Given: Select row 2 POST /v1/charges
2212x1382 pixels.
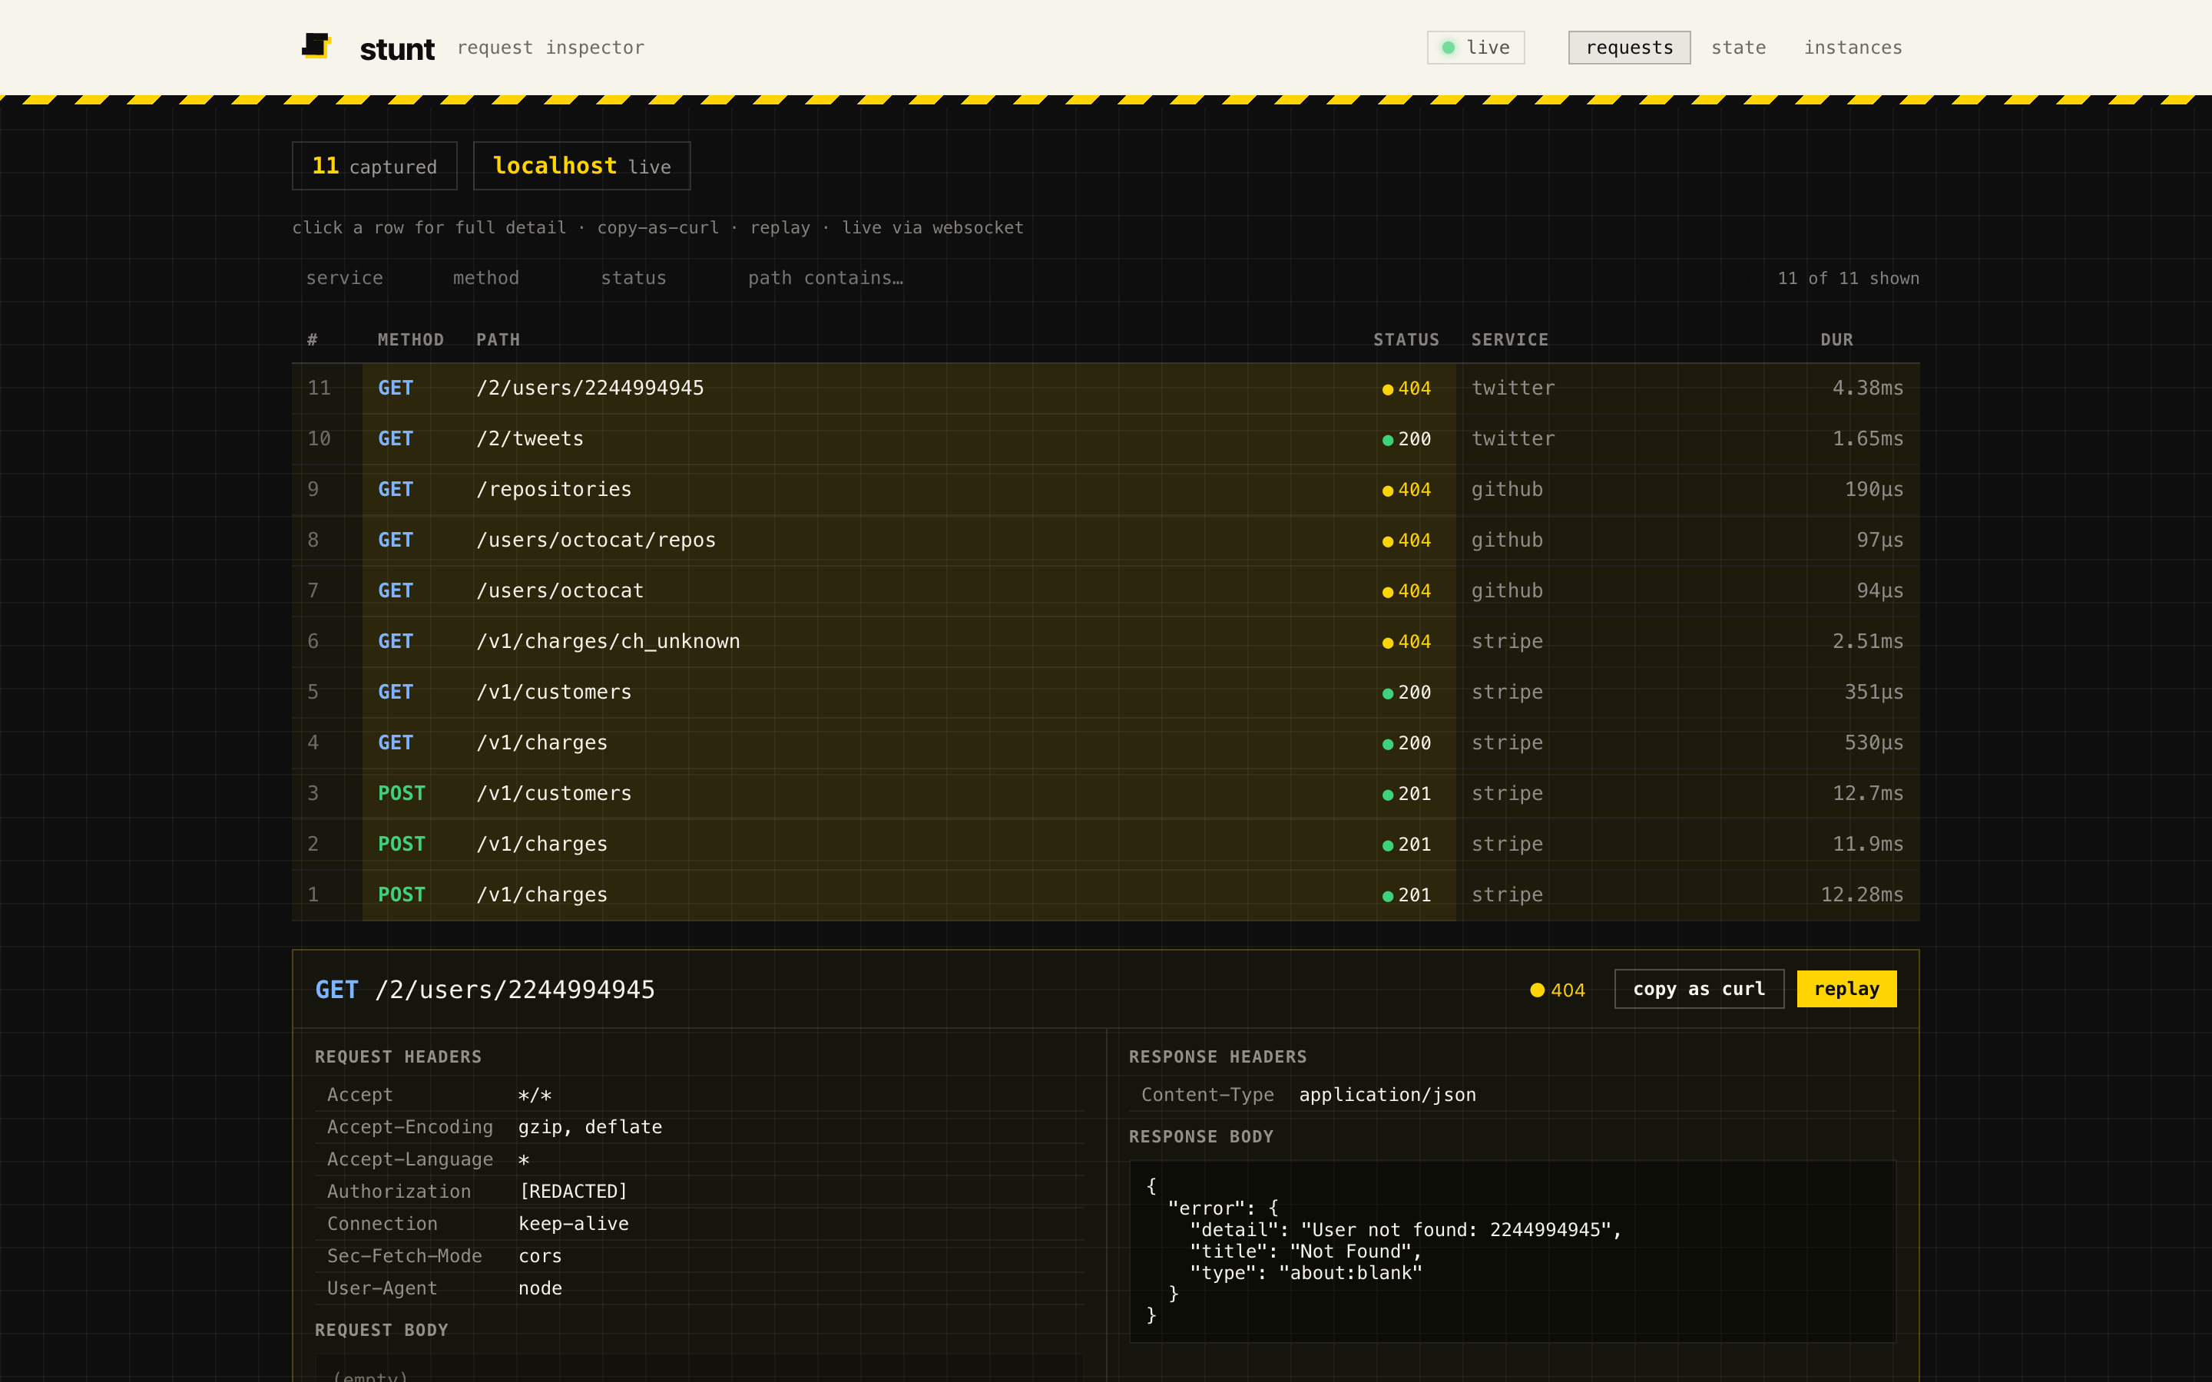Looking at the screenshot, I should 1105,845.
